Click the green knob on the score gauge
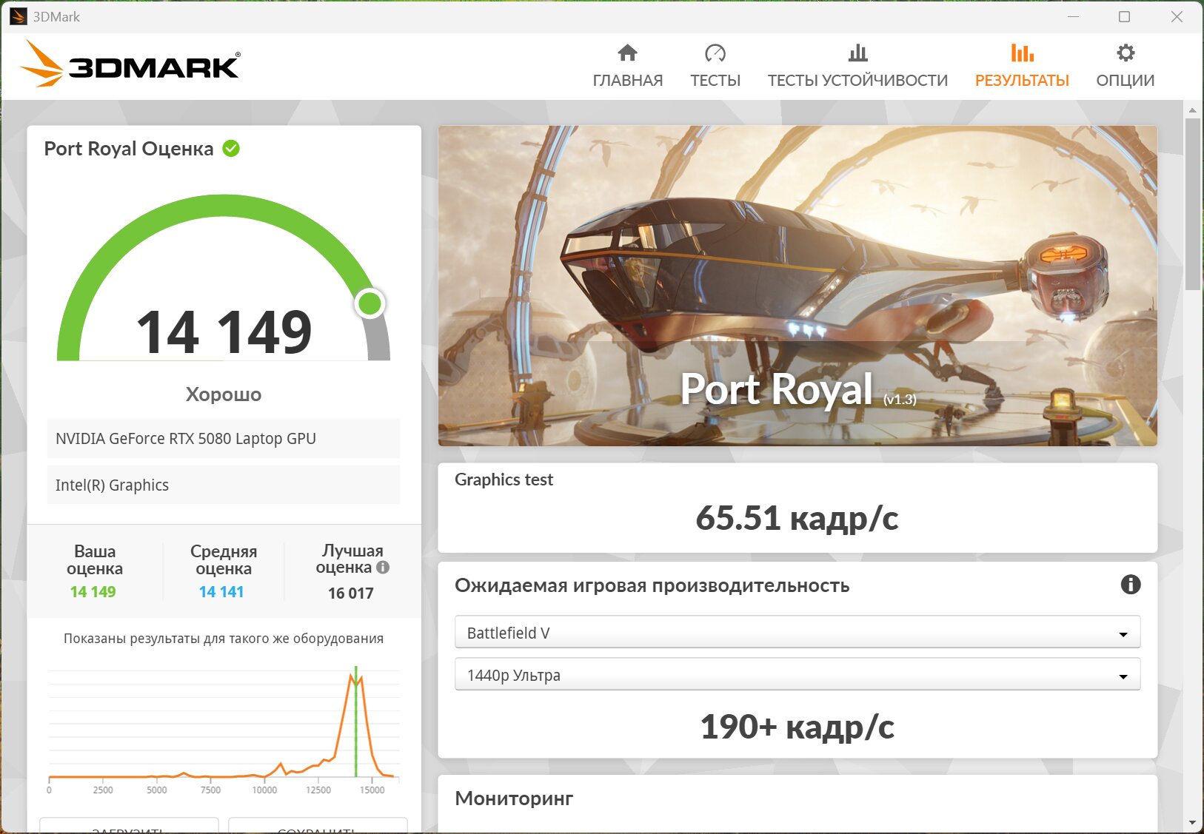Screen dimensions: 1204x834 (x=369, y=303)
